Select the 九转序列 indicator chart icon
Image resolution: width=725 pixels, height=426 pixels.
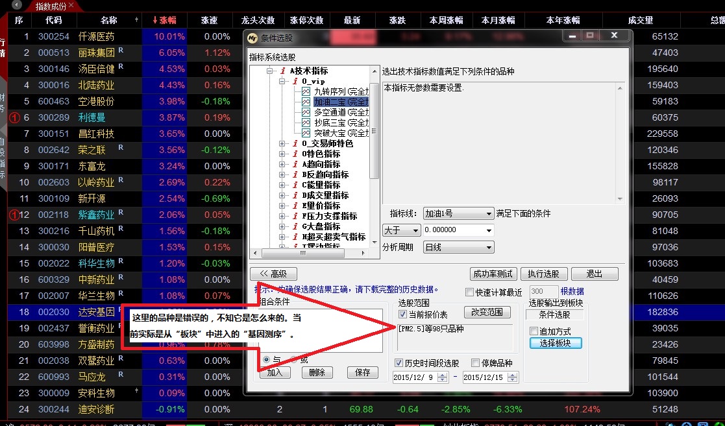point(306,91)
